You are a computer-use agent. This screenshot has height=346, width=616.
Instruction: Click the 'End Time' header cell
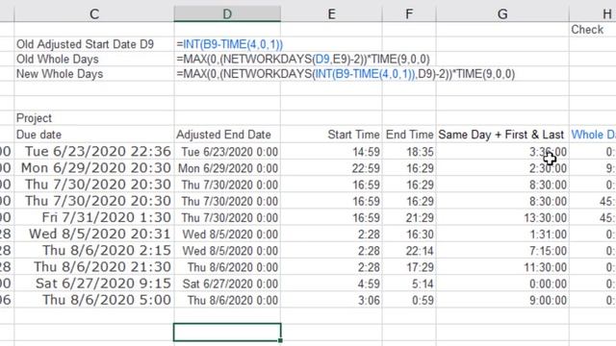409,135
